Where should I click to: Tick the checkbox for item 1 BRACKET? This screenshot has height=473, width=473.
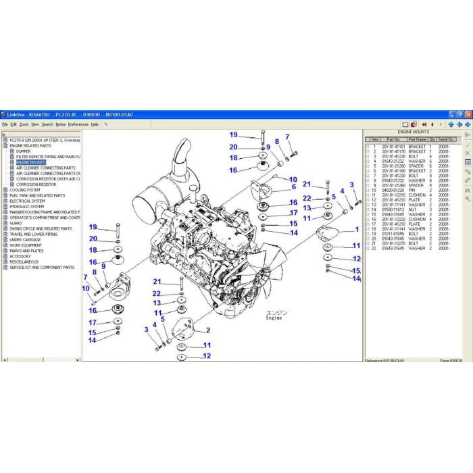tap(368, 147)
